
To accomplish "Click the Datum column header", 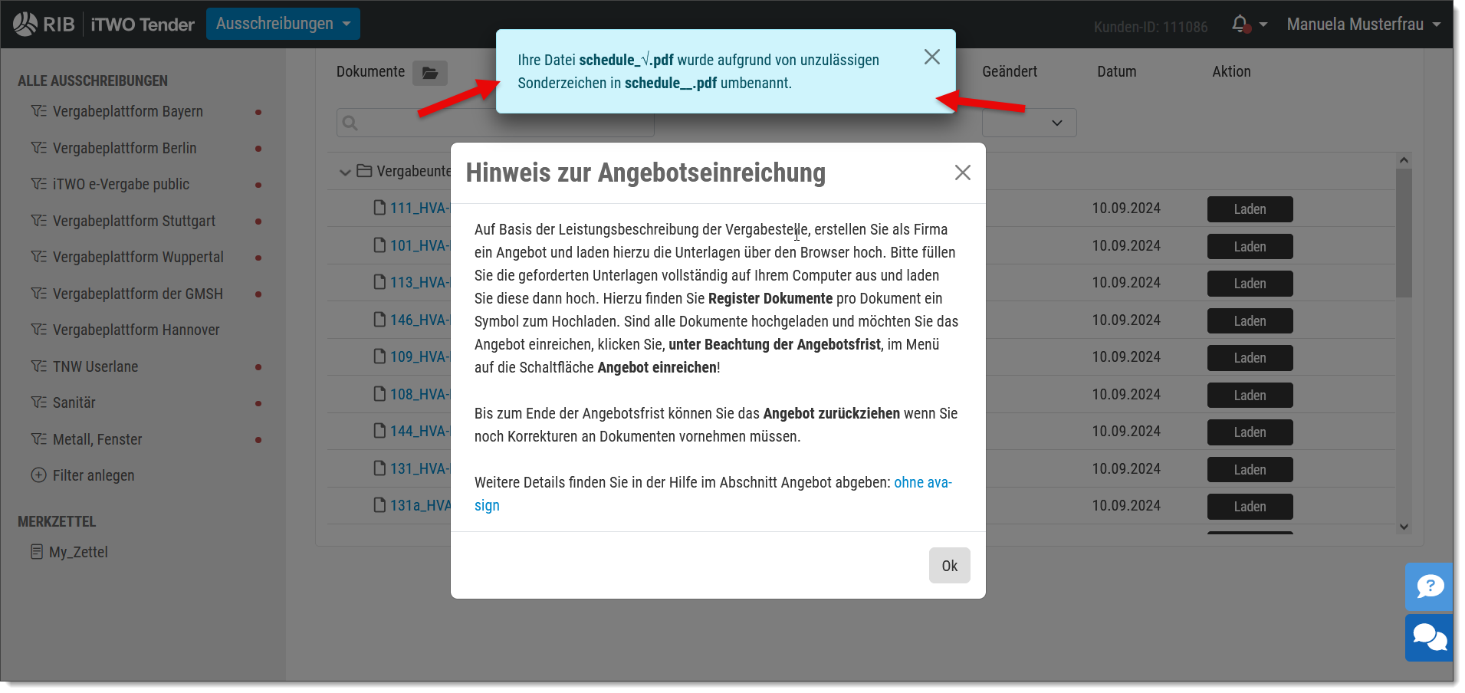I will [1117, 71].
